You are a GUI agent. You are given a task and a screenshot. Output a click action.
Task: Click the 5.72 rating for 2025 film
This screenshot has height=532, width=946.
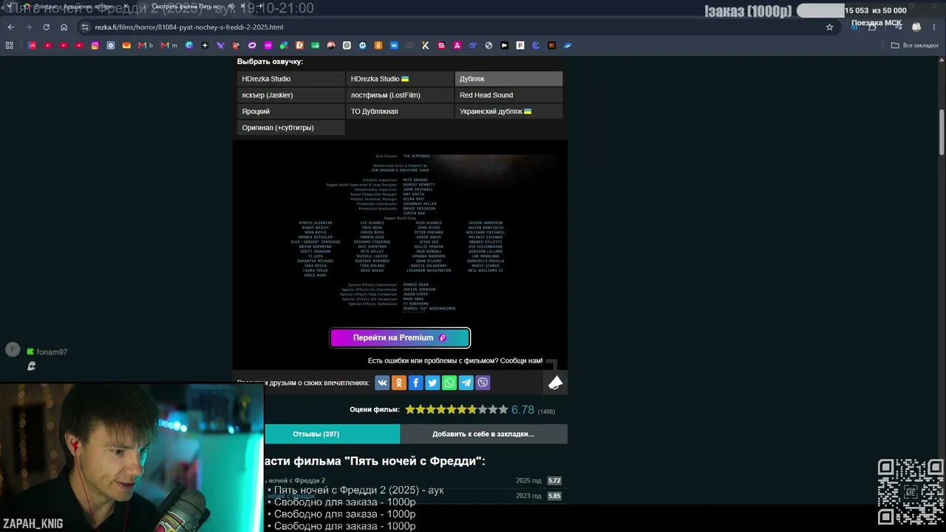point(554,481)
